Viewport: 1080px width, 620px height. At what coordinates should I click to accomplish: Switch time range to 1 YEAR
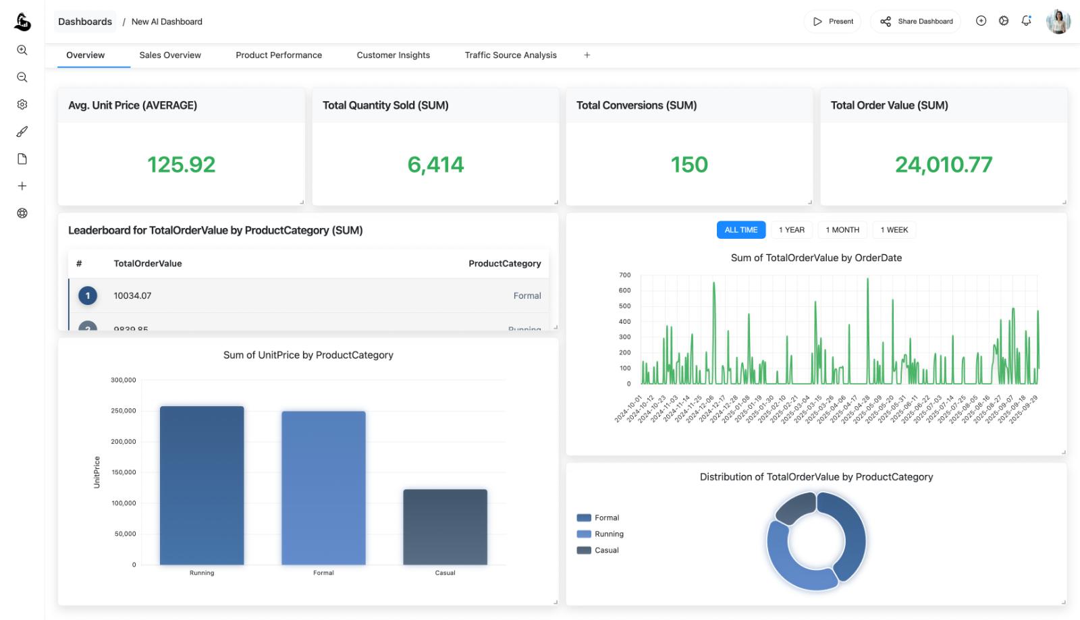coord(791,230)
